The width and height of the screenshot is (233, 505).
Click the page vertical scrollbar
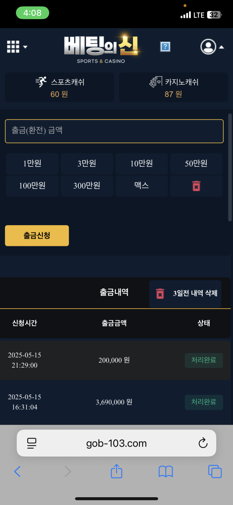tap(230, 167)
